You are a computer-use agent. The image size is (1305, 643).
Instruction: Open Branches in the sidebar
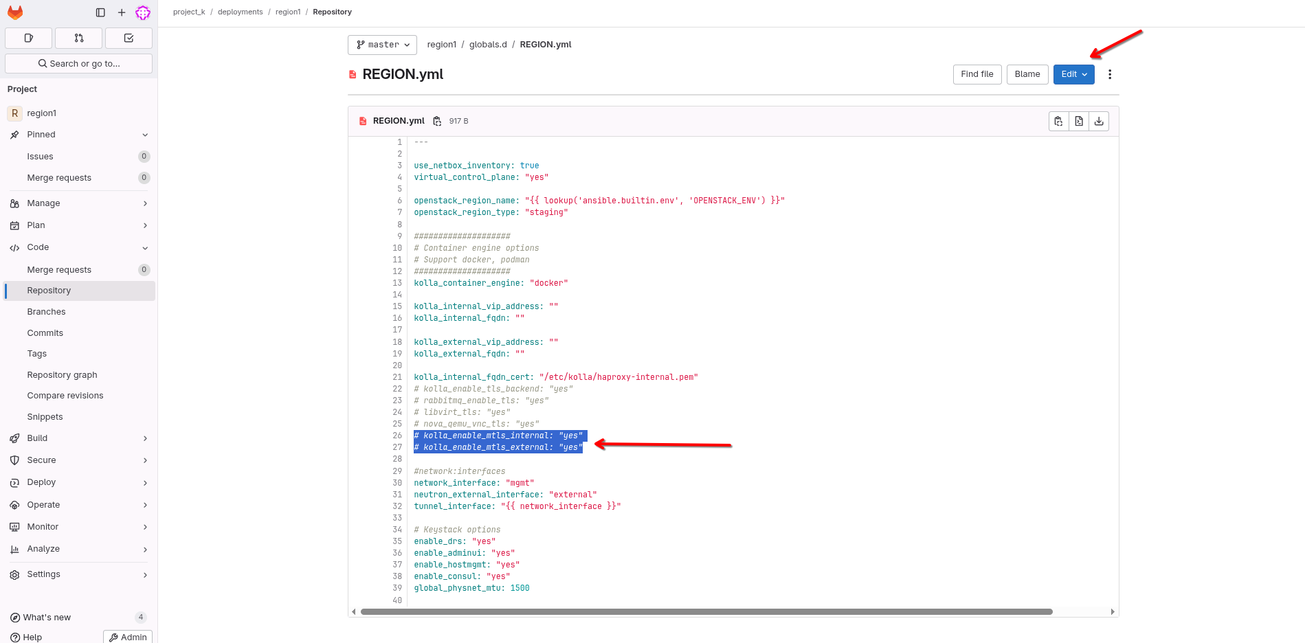click(x=47, y=312)
